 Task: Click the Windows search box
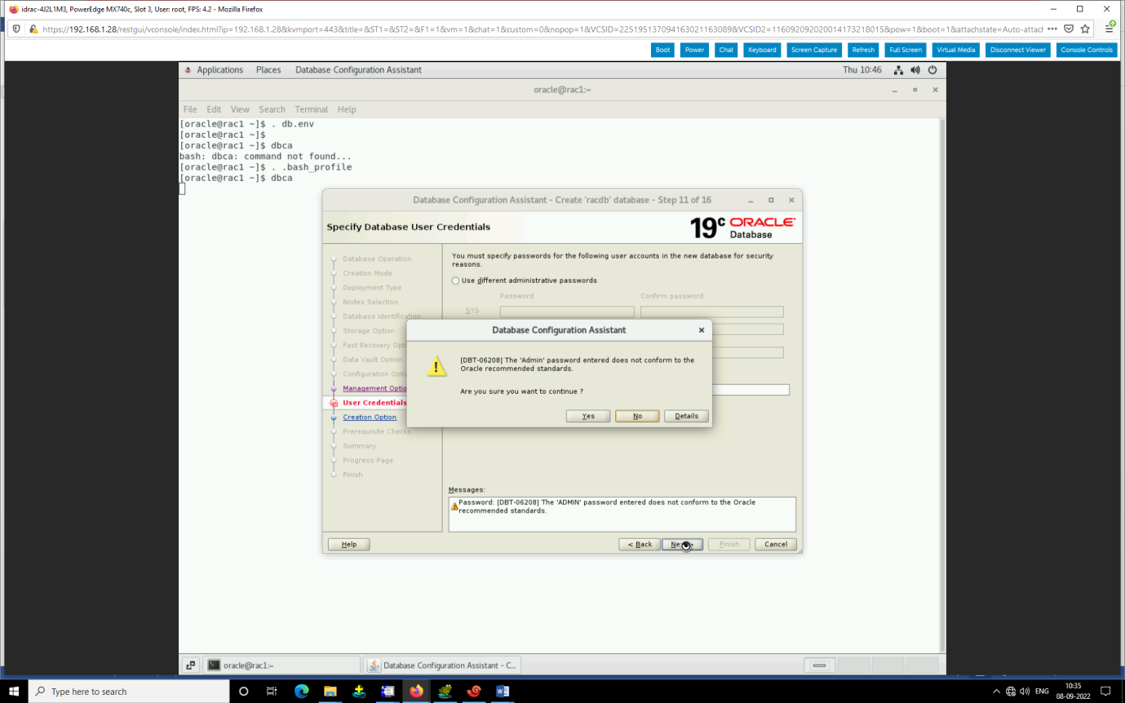[129, 692]
